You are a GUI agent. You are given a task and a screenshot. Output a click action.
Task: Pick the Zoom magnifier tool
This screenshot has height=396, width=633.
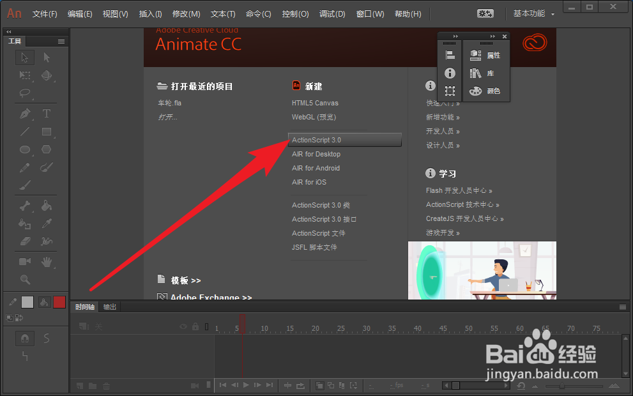pos(25,279)
